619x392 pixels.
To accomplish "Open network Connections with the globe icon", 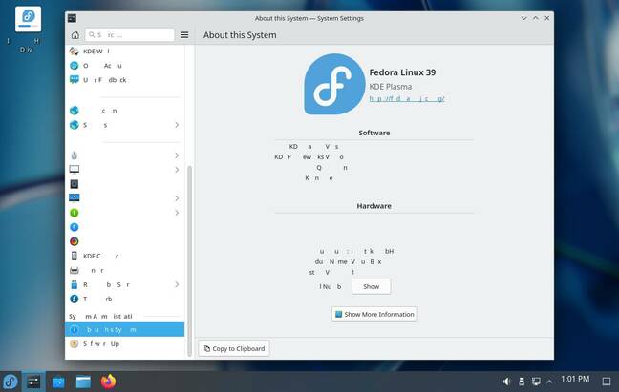I will click(x=124, y=111).
